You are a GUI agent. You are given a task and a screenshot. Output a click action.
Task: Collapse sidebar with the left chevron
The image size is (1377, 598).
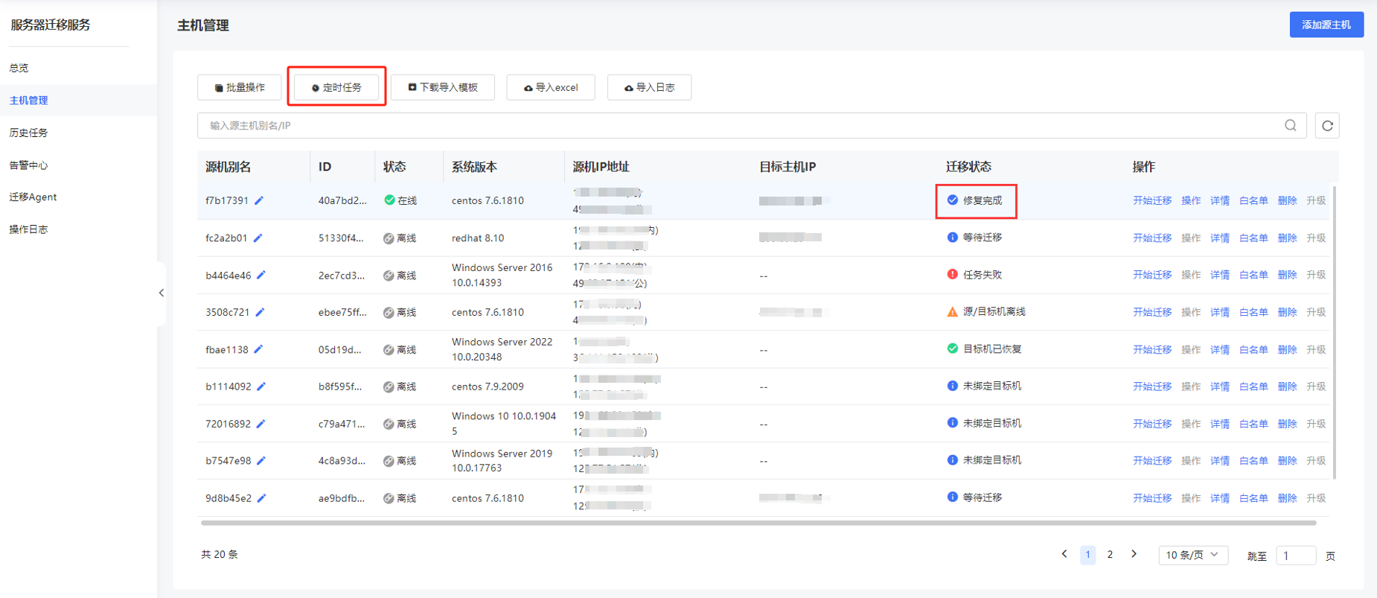(162, 293)
